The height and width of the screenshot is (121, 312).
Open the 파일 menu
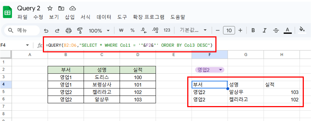tap(22, 17)
